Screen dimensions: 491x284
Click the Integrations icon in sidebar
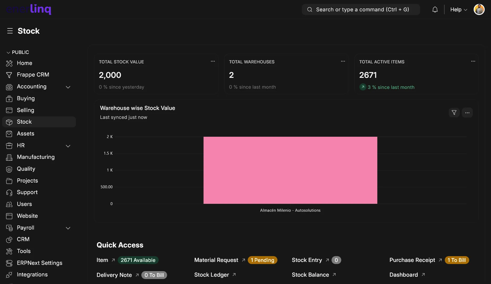coord(9,275)
